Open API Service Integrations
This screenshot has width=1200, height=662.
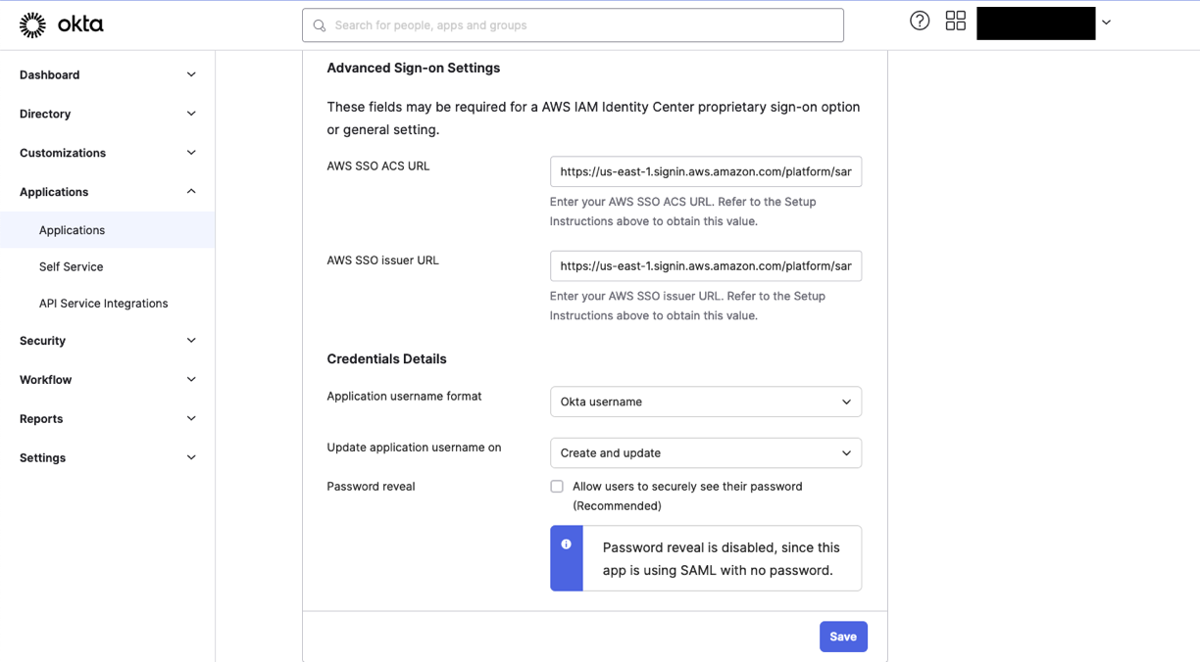click(x=103, y=303)
